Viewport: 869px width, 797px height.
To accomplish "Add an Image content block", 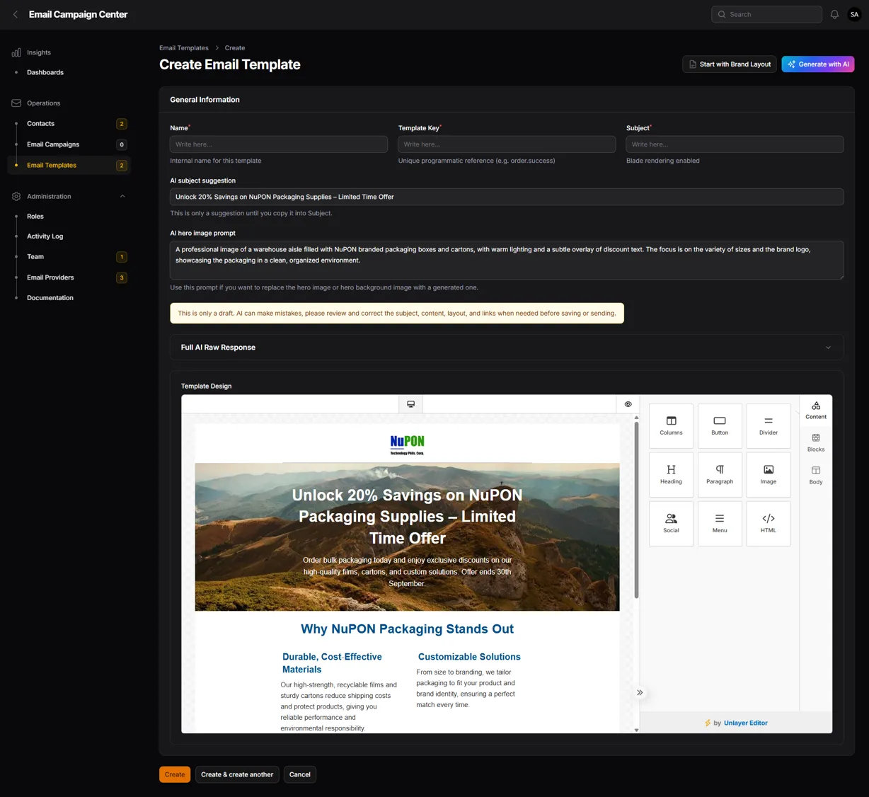I will click(x=769, y=474).
